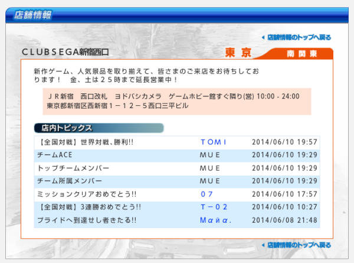Click the 店内トピックス section header
Image resolution: width=354 pixels, height=263 pixels.
[99, 128]
